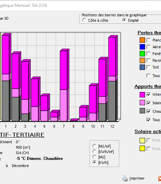
Task: Click the blue Aération color swatch
Action: pyautogui.click(x=142, y=47)
